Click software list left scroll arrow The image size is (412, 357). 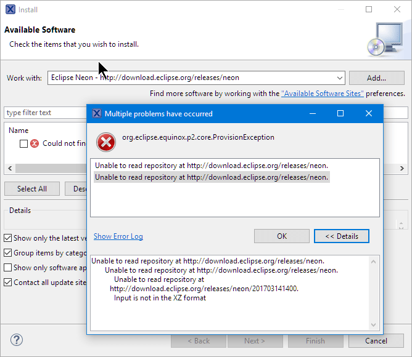pos(10,168)
